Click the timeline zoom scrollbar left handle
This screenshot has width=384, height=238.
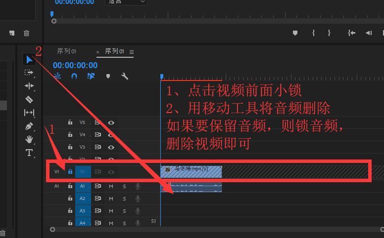click(x=52, y=230)
